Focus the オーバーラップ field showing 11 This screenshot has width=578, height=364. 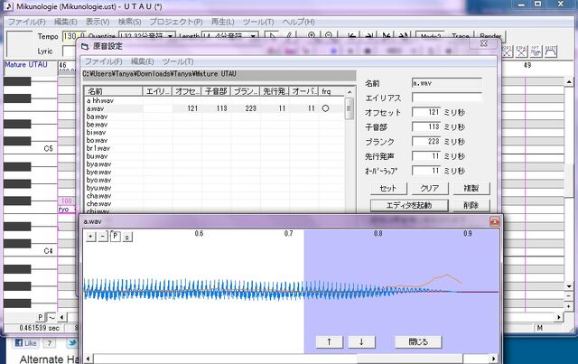426,171
